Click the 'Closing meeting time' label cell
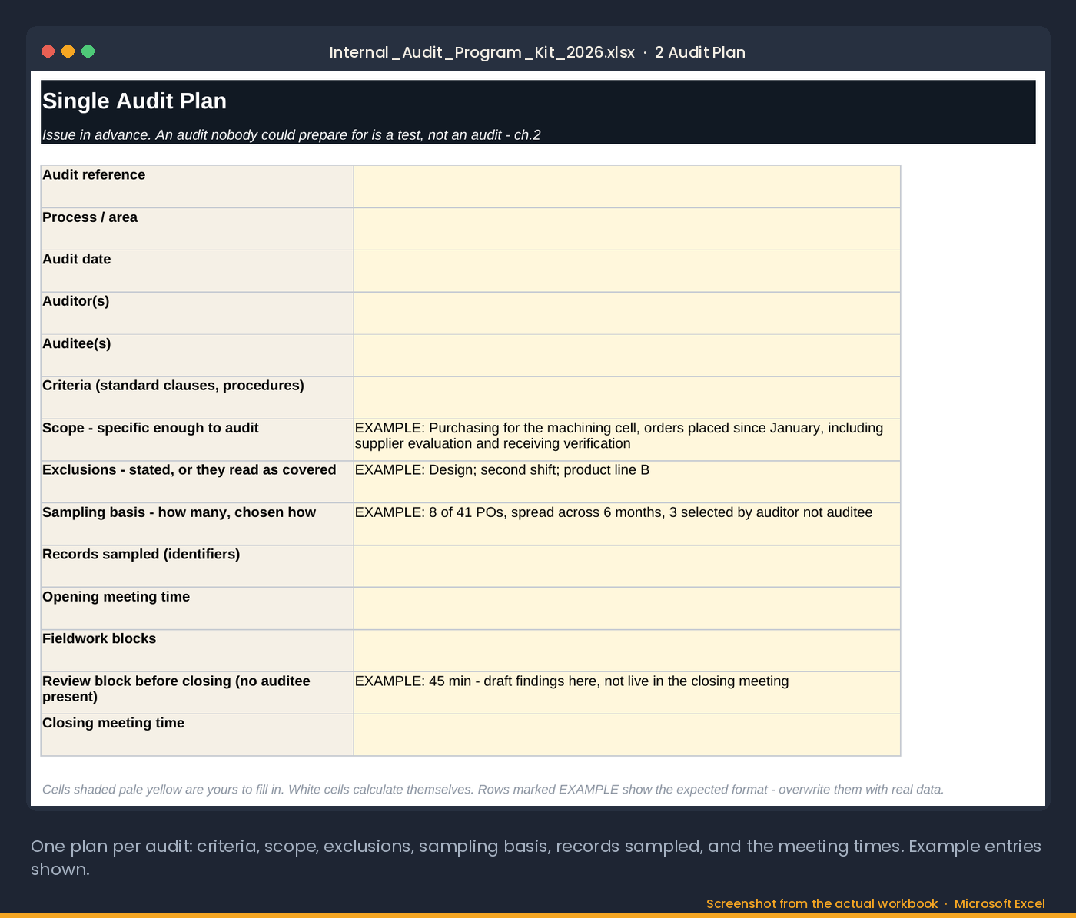The image size is (1076, 918). (x=197, y=735)
